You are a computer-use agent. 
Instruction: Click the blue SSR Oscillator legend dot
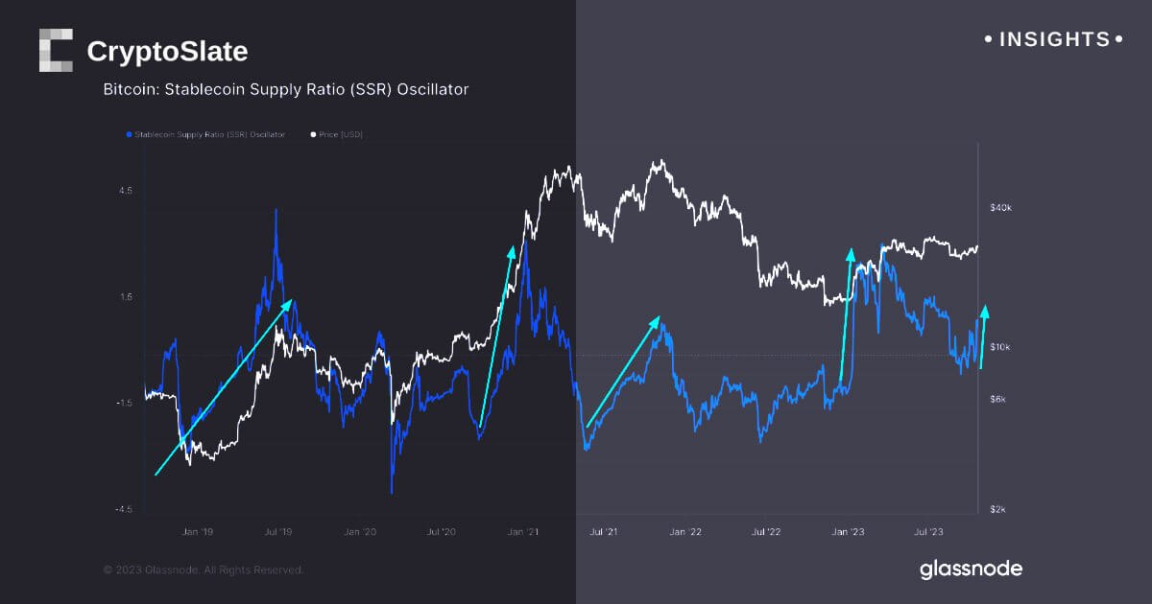pyautogui.click(x=129, y=135)
